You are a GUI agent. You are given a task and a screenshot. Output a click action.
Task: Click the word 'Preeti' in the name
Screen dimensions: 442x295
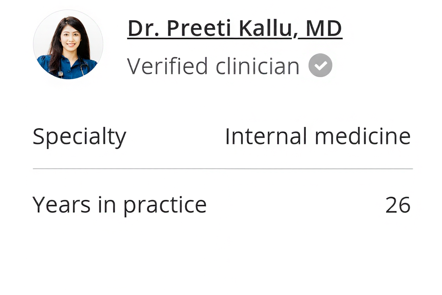(199, 28)
